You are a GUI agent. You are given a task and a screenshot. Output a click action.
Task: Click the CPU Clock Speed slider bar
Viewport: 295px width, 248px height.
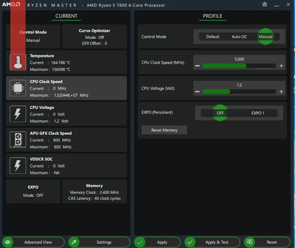pos(239,66)
